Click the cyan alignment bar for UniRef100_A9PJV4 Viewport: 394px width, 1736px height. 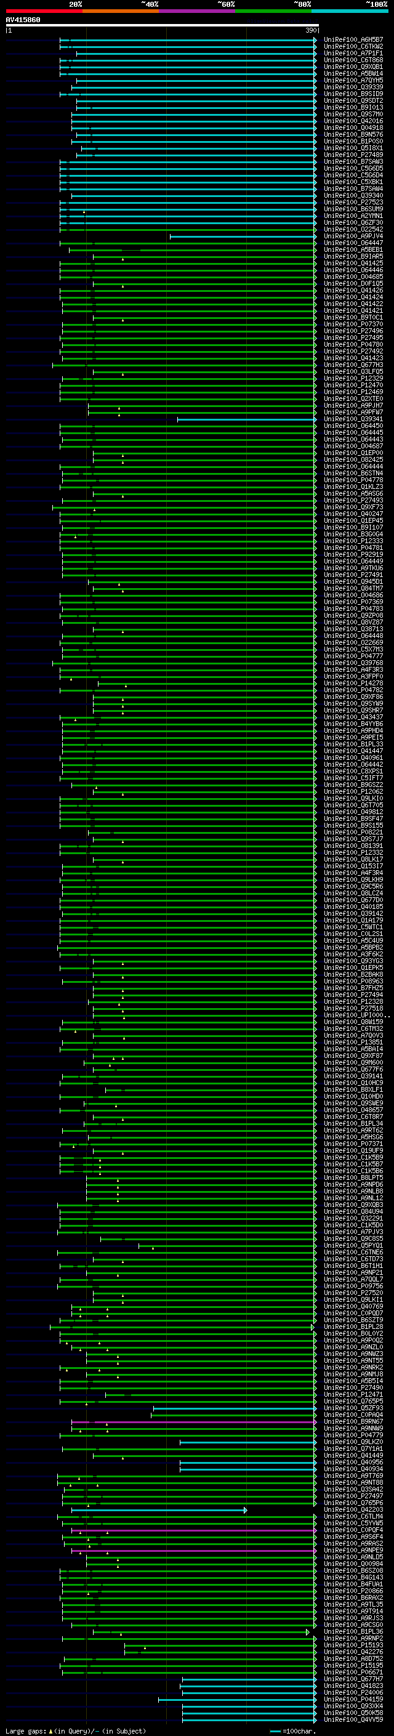[x=243, y=236]
